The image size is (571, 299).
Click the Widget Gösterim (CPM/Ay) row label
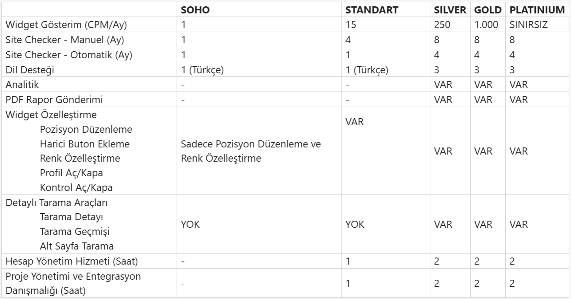[x=66, y=25]
